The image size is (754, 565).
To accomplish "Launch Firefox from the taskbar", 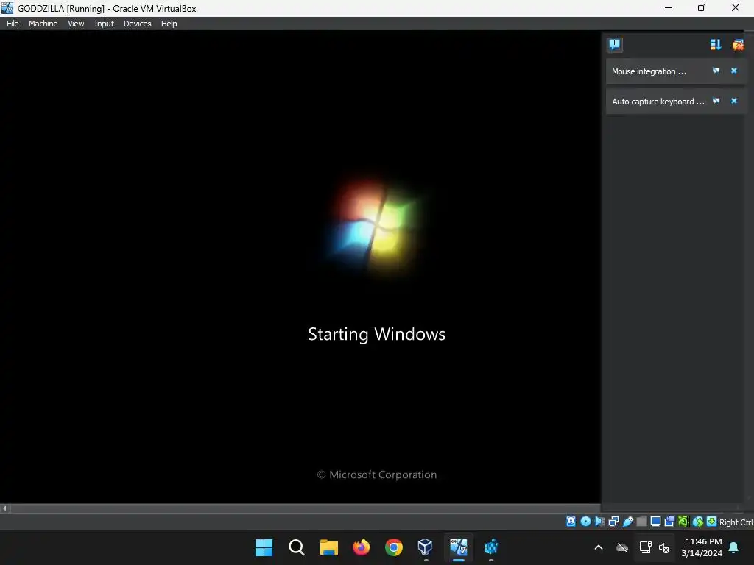I will 361,547.
